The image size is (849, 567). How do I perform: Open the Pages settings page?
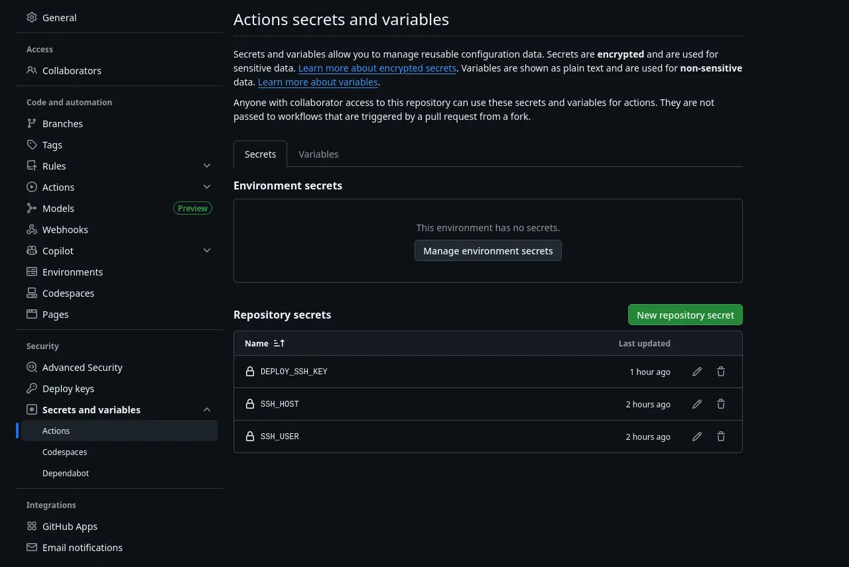pos(119,314)
